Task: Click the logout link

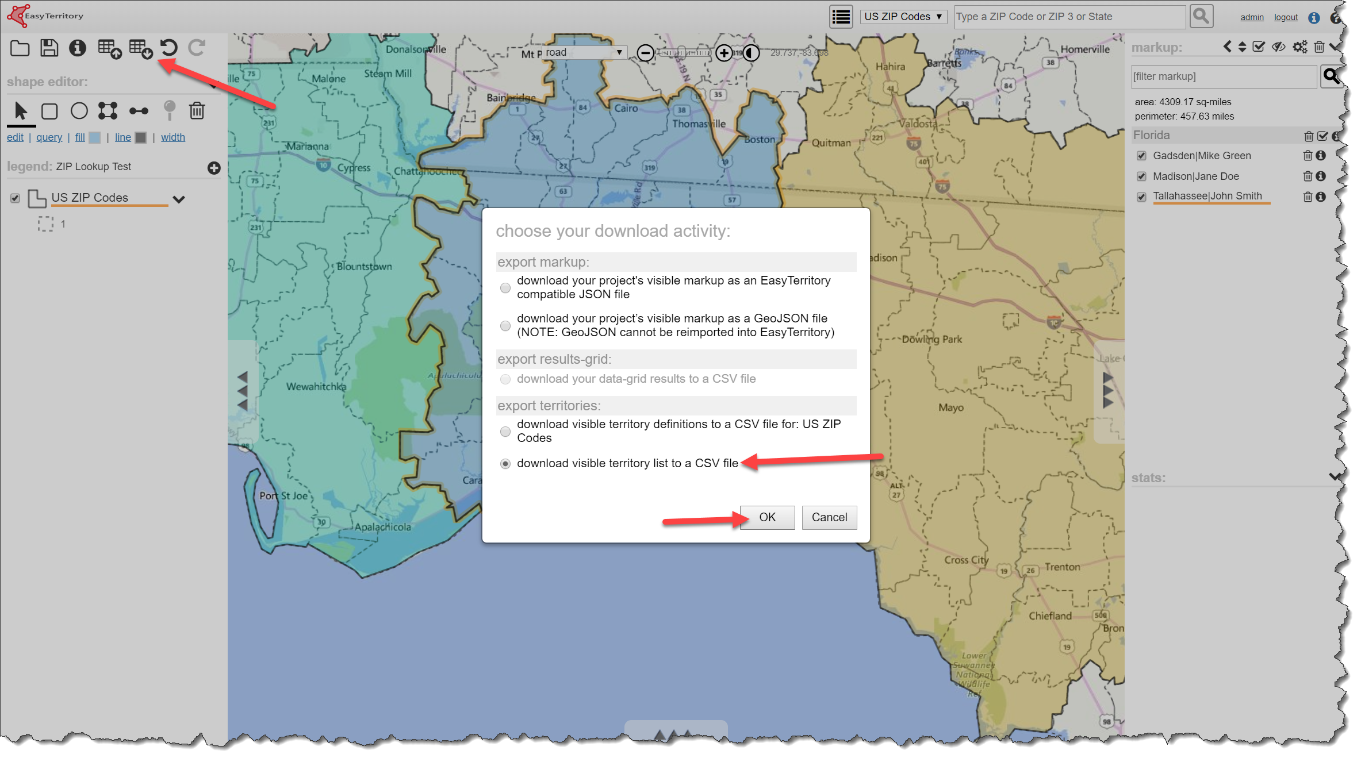Action: (1285, 17)
